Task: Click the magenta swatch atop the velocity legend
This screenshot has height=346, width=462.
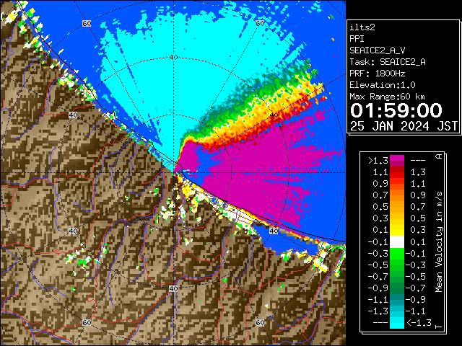Action: (397, 159)
